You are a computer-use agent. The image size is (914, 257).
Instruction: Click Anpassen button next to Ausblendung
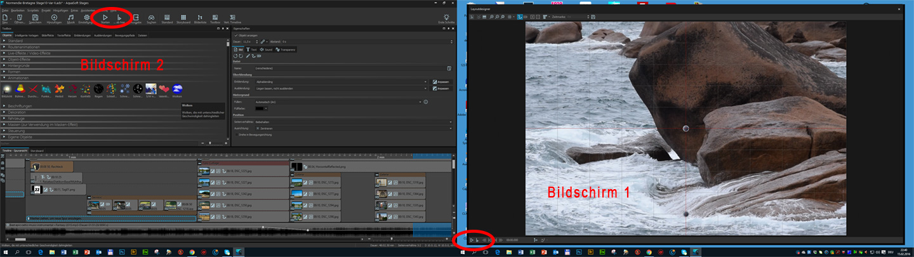point(442,88)
